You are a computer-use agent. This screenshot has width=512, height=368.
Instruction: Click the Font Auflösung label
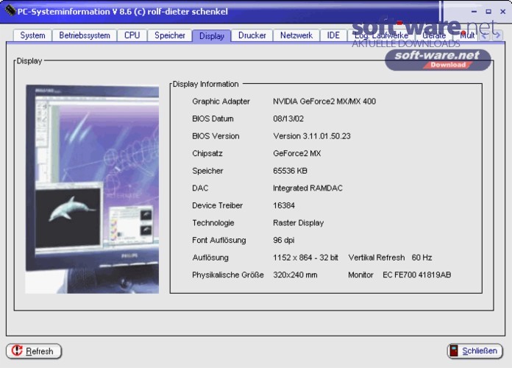218,240
